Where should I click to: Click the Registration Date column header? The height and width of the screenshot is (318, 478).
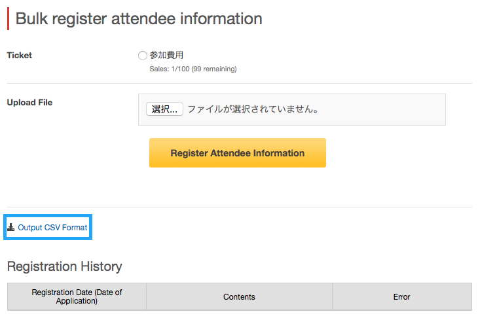[77, 296]
